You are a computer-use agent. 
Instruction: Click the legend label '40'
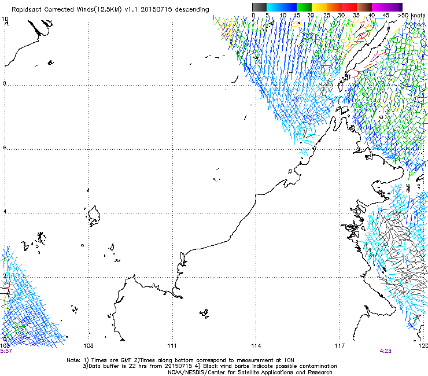tap(372, 16)
